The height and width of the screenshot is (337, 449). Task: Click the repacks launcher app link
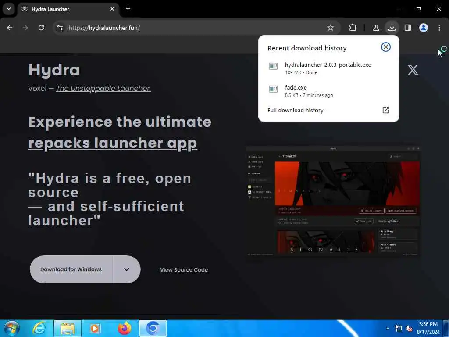113,143
